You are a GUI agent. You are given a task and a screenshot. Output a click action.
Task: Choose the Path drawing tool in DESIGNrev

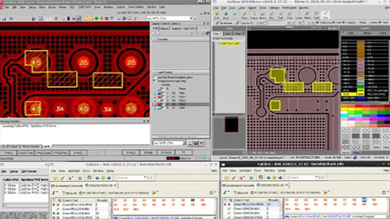pyautogui.click(x=281, y=15)
